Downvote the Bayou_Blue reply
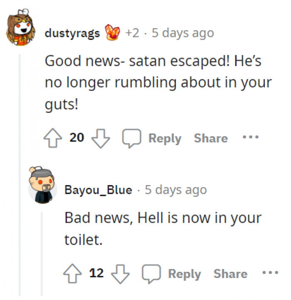 tap(120, 274)
